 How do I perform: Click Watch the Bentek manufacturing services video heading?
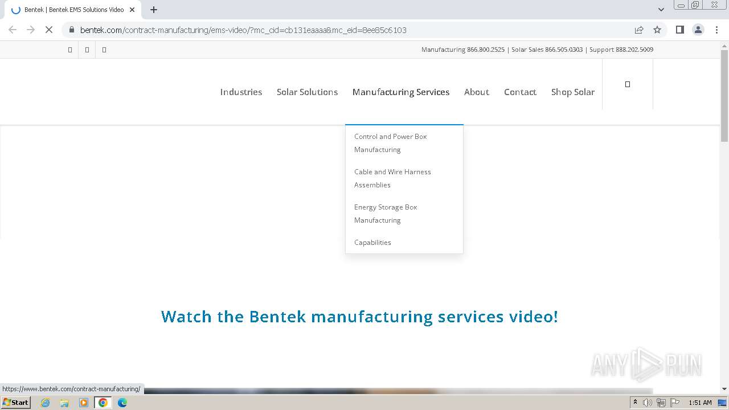click(x=359, y=317)
